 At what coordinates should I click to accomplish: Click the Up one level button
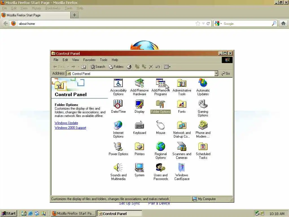84,67
